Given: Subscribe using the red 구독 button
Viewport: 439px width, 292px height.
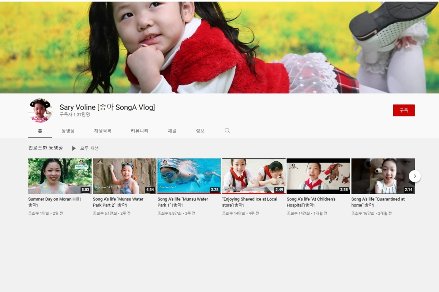Looking at the screenshot, I should 404,110.
